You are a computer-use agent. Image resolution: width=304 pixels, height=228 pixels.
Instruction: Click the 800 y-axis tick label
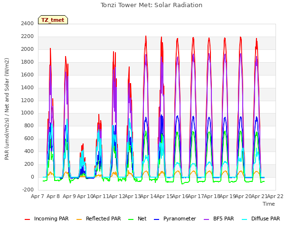click(29, 125)
